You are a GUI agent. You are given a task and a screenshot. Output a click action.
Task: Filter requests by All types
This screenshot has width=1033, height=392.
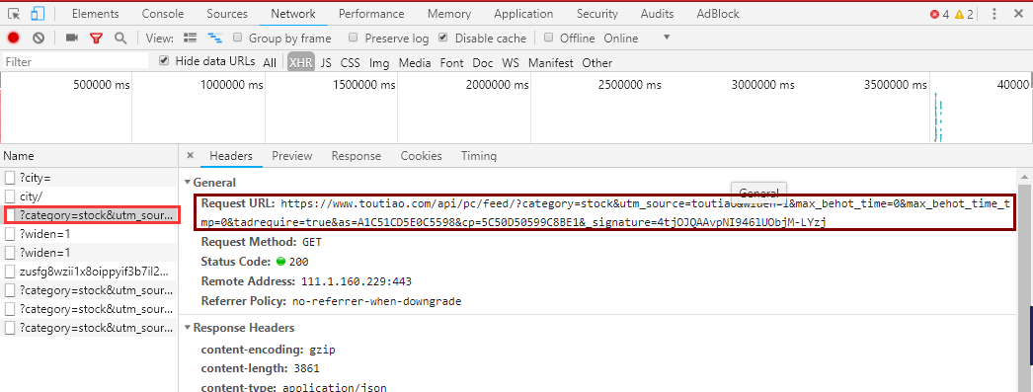click(x=270, y=62)
